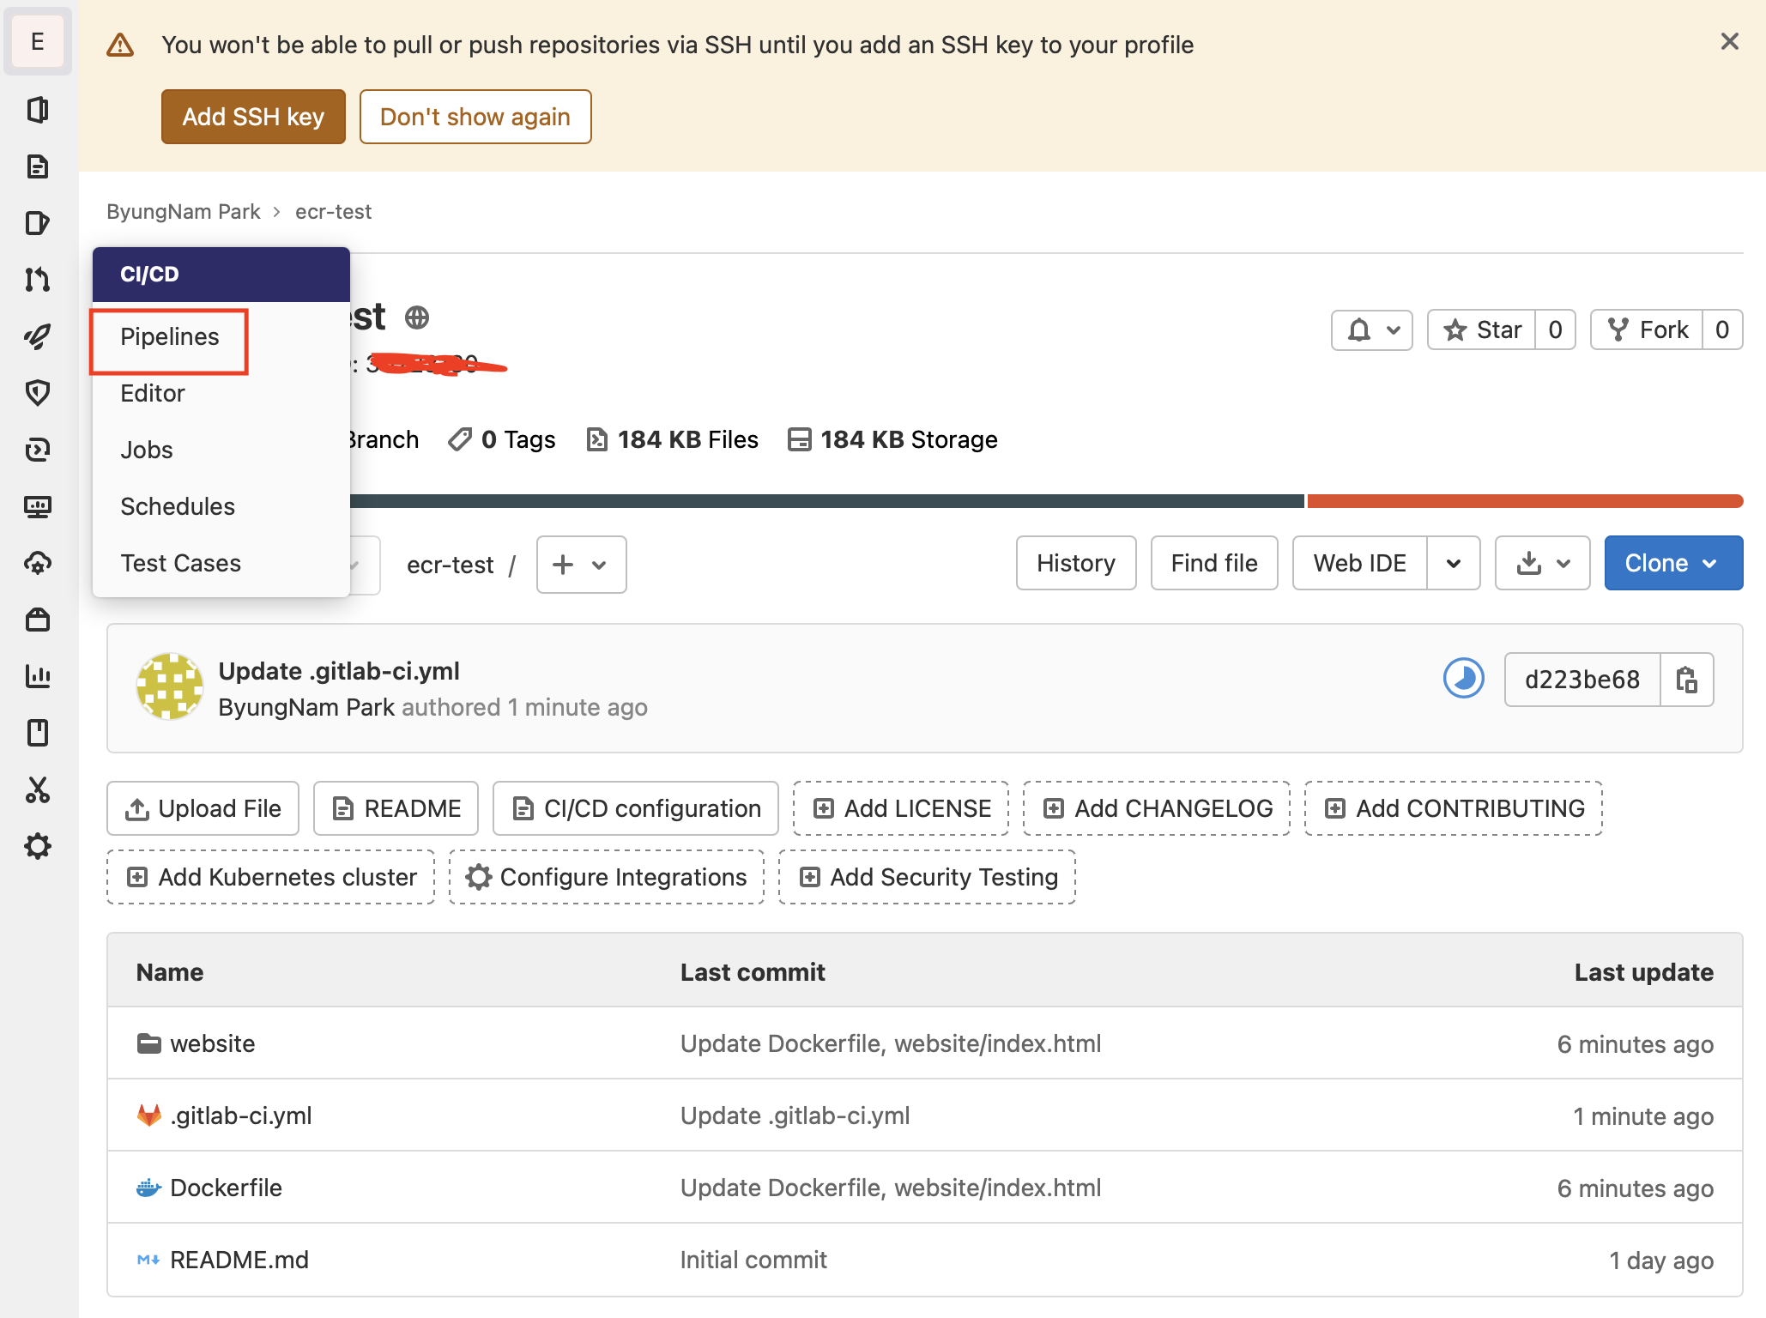The image size is (1766, 1318).
Task: Open Analytics chart sidebar icon
Action: point(38,676)
